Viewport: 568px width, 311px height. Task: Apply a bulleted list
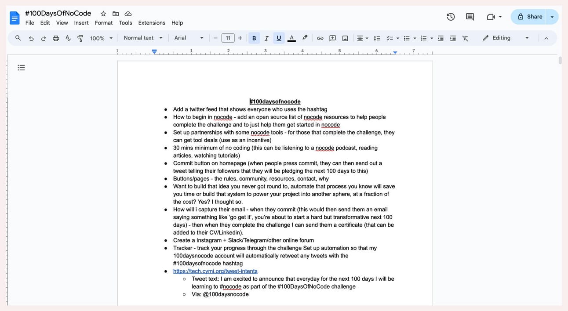coord(407,38)
